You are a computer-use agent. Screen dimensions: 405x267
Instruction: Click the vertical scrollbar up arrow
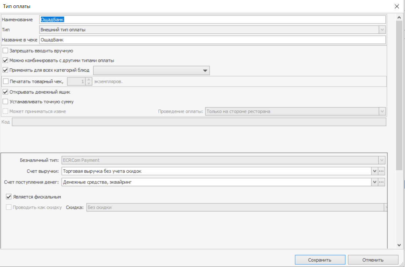click(x=399, y=17)
